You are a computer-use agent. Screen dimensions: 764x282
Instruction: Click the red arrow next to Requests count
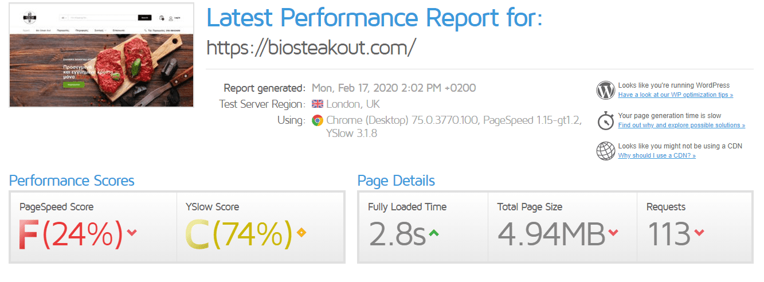point(699,233)
